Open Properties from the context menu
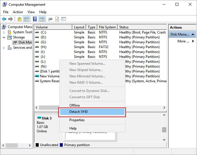 point(77,120)
